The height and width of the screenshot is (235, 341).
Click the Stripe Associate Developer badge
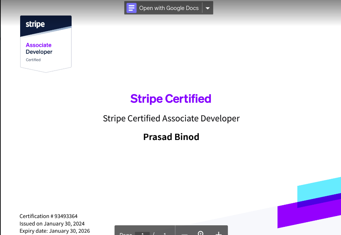(x=46, y=44)
